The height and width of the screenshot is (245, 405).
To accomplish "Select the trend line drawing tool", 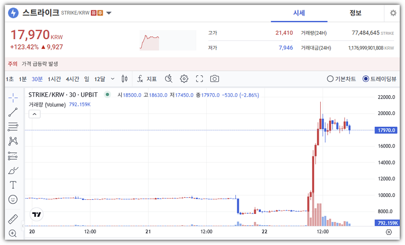I will point(13,112).
